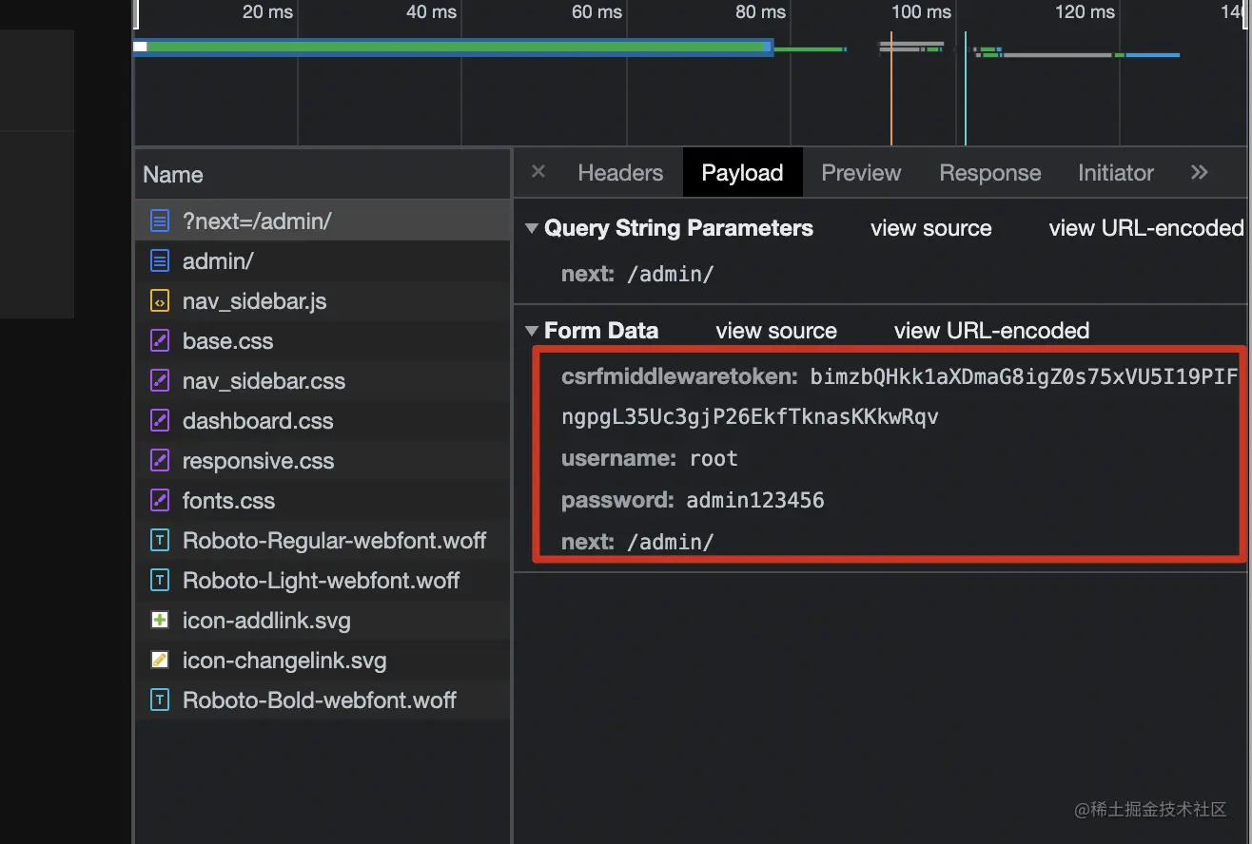Click the image icon beside icon-changelink.svg

[x=160, y=661]
